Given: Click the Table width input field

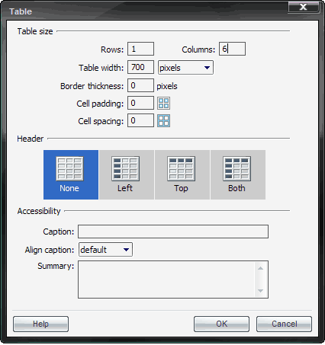Looking at the screenshot, I should point(140,67).
